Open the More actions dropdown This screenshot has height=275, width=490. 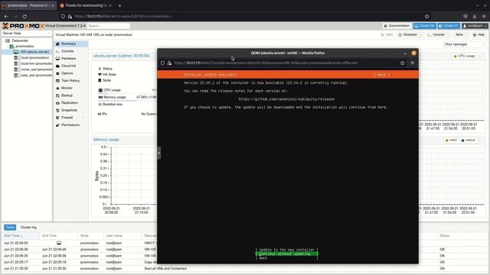click(x=461, y=34)
